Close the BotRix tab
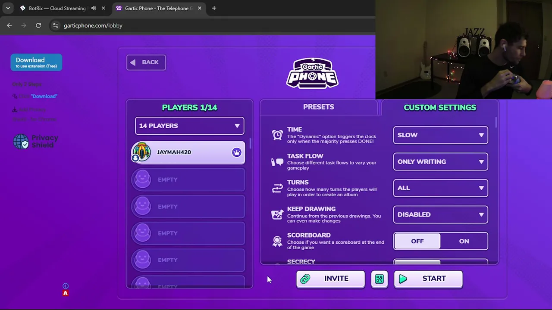This screenshot has width=552, height=310. click(103, 8)
